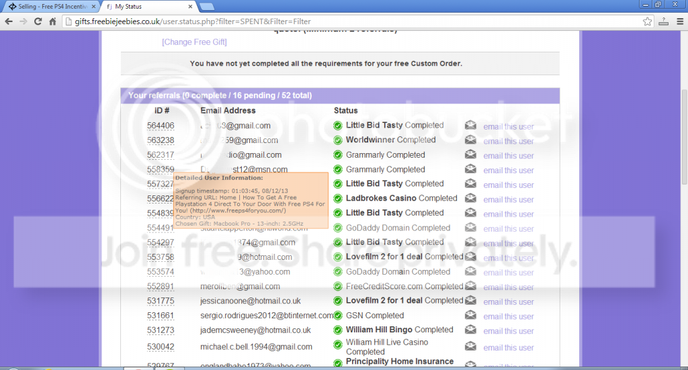The width and height of the screenshot is (688, 370).
Task: Click the envelope icon in Ladbrokes Casino row
Action: pyautogui.click(x=470, y=198)
